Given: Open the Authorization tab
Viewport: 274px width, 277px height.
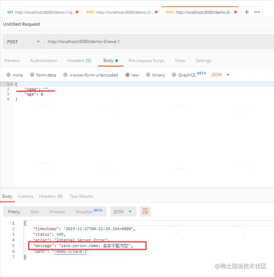Looking at the screenshot, I should (x=43, y=61).
